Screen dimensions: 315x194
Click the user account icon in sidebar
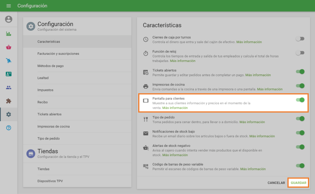(9, 19)
